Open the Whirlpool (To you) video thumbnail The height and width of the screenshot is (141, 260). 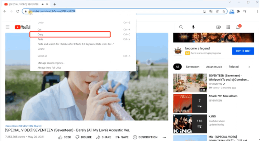pos(190,83)
